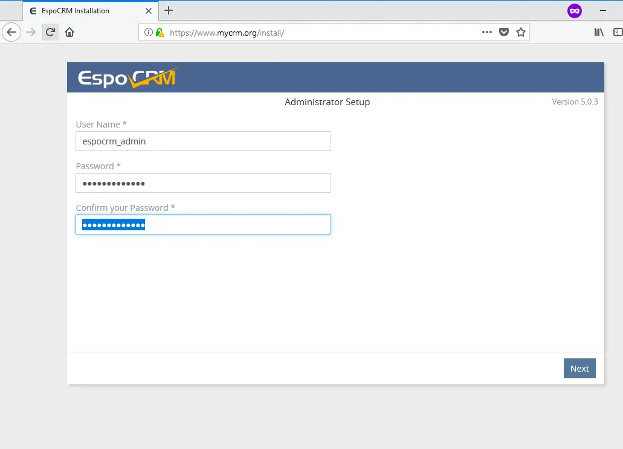Viewport: 623px width, 449px height.
Task: Open a new tab with plus button
Action: pos(169,11)
